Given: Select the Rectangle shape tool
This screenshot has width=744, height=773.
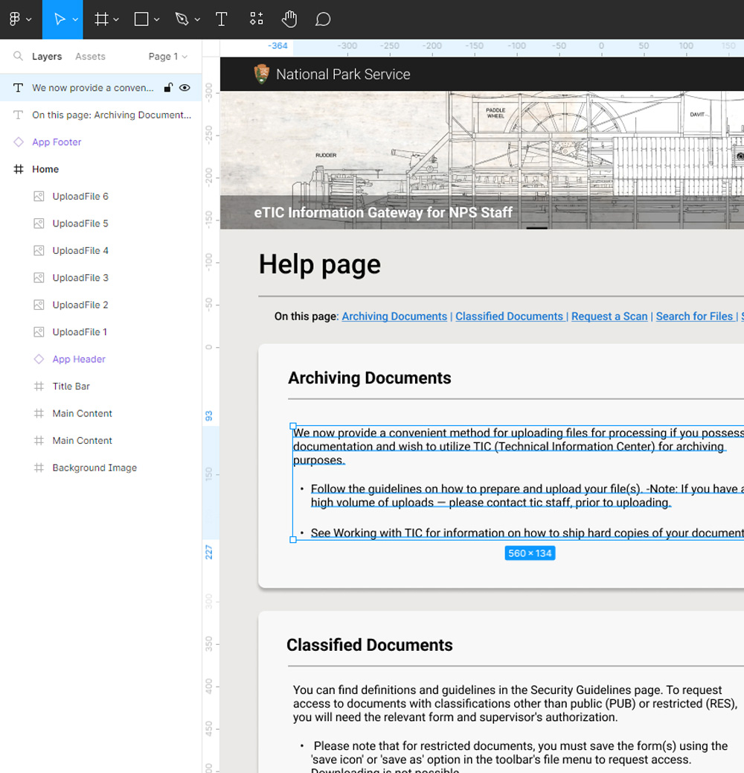Looking at the screenshot, I should click(x=141, y=19).
